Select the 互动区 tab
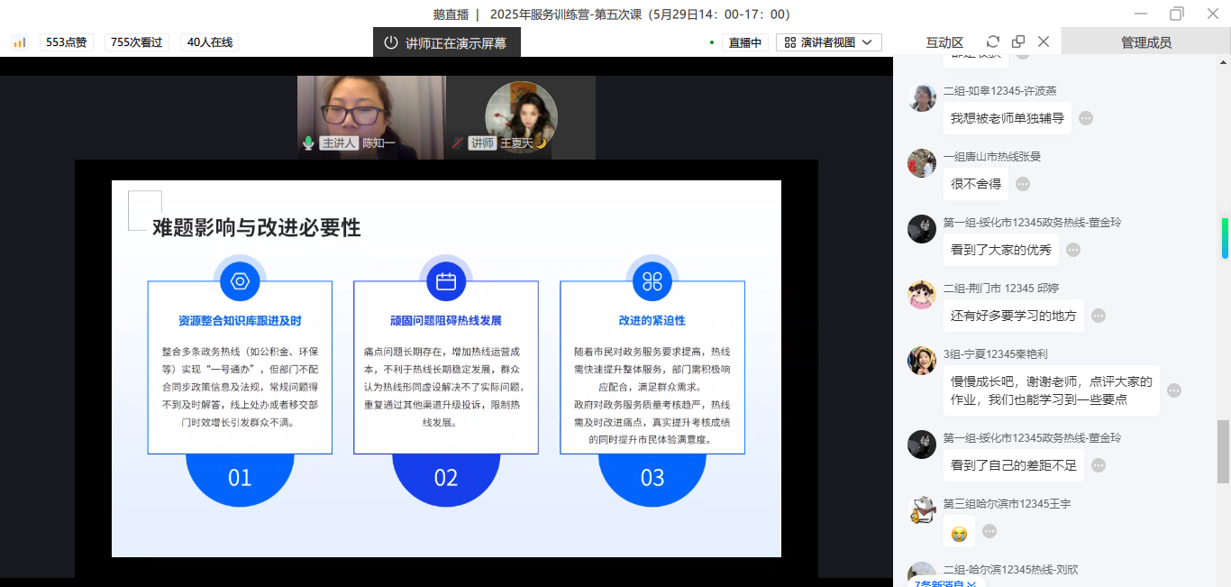 tap(944, 42)
